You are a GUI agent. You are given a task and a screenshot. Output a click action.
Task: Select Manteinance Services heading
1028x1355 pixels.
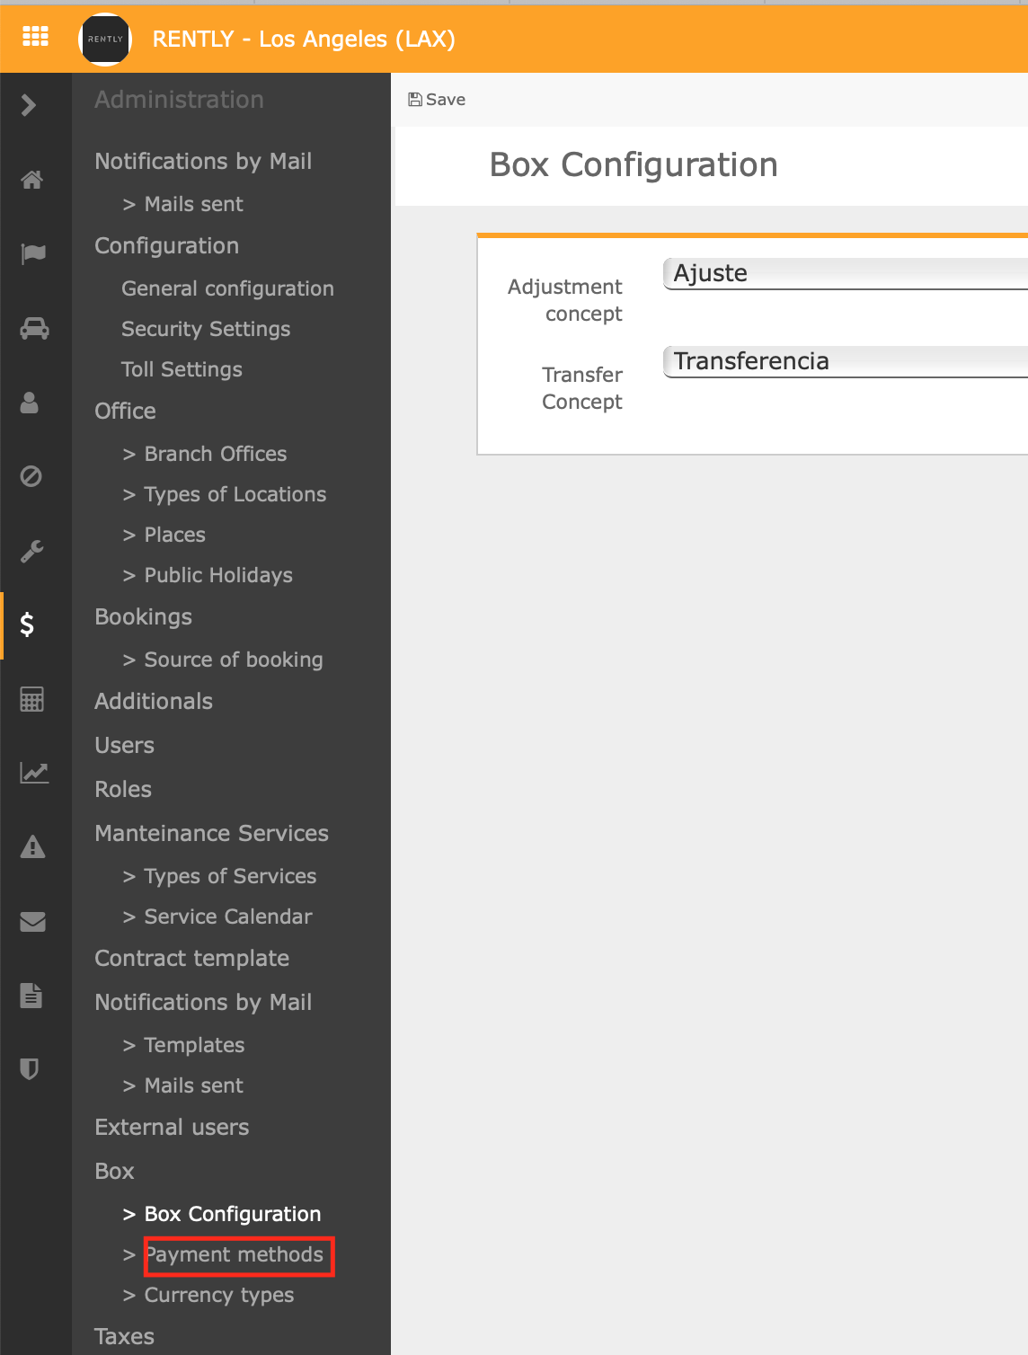coord(212,834)
